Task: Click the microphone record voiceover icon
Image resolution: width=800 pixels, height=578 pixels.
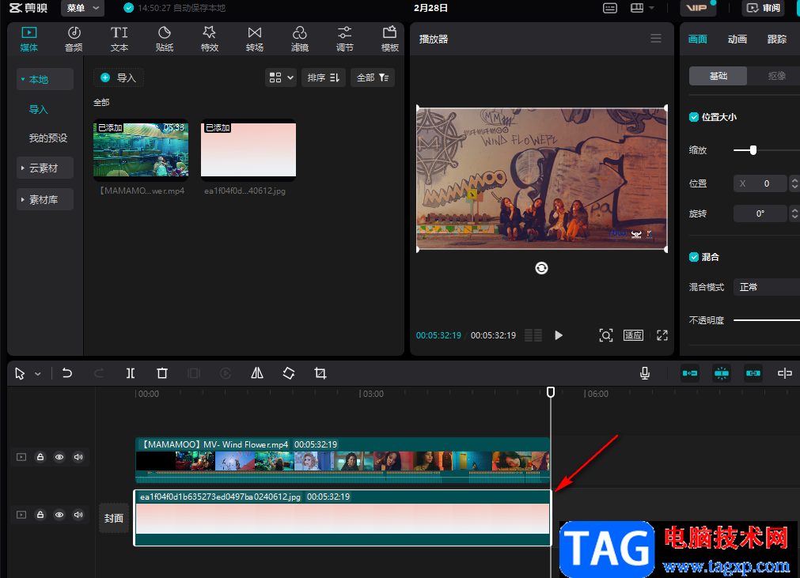Action: 646,373
